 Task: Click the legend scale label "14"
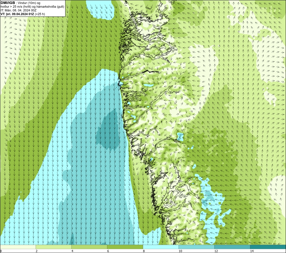pos(252,251)
